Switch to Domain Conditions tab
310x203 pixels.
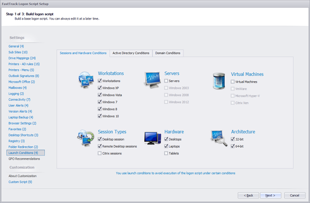pos(167,53)
